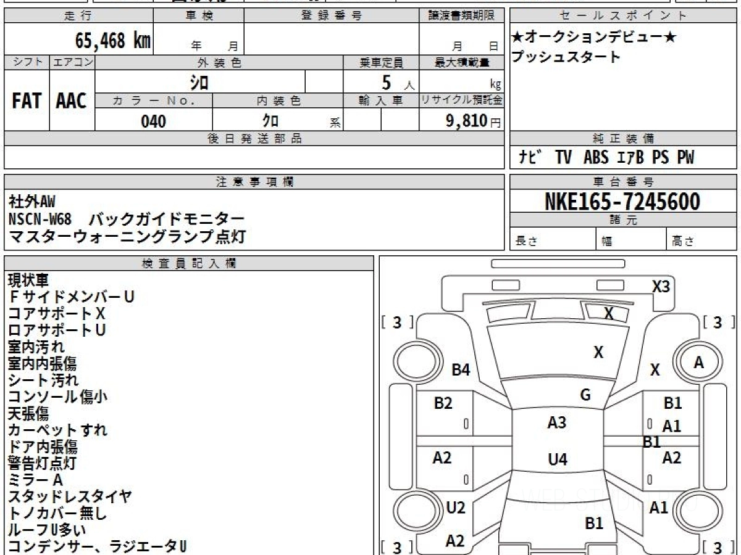Click the 車検 header cell
741x555 pixels.
198,16
